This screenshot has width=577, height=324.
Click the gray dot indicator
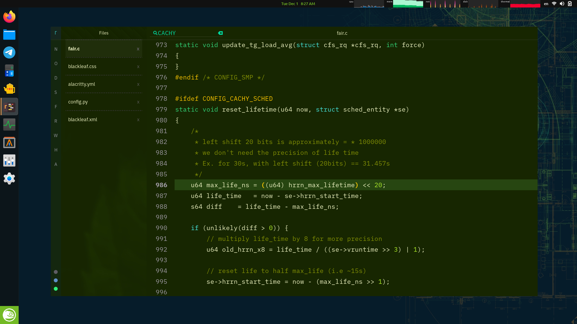coord(56,272)
